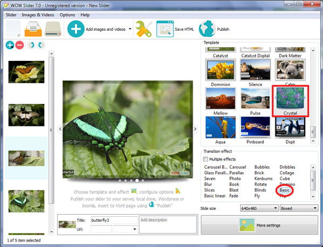
Task: Choose the Basic transition effect
Action: pos(284,190)
